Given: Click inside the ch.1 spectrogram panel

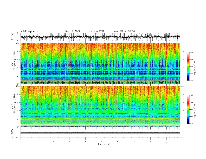Looking at the screenshot, I should coord(100,63).
